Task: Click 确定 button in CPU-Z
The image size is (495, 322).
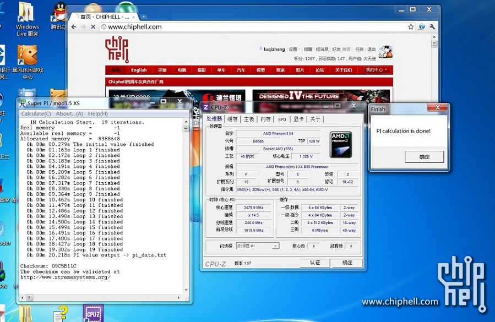Action: (347, 263)
